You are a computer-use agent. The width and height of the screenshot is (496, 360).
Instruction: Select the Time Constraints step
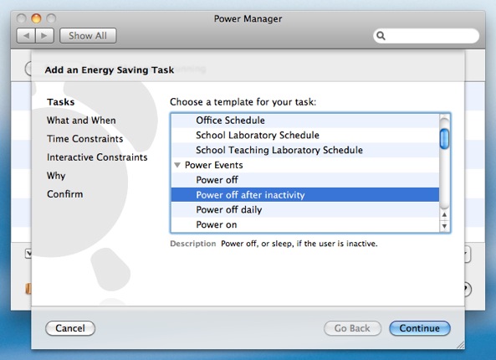[x=85, y=139]
